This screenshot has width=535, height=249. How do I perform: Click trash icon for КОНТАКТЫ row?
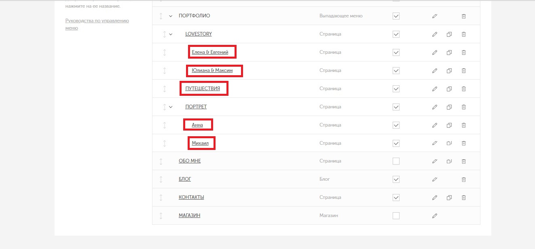click(x=464, y=198)
